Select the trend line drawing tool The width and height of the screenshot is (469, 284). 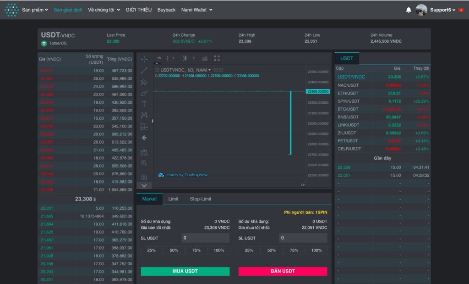[x=144, y=71]
